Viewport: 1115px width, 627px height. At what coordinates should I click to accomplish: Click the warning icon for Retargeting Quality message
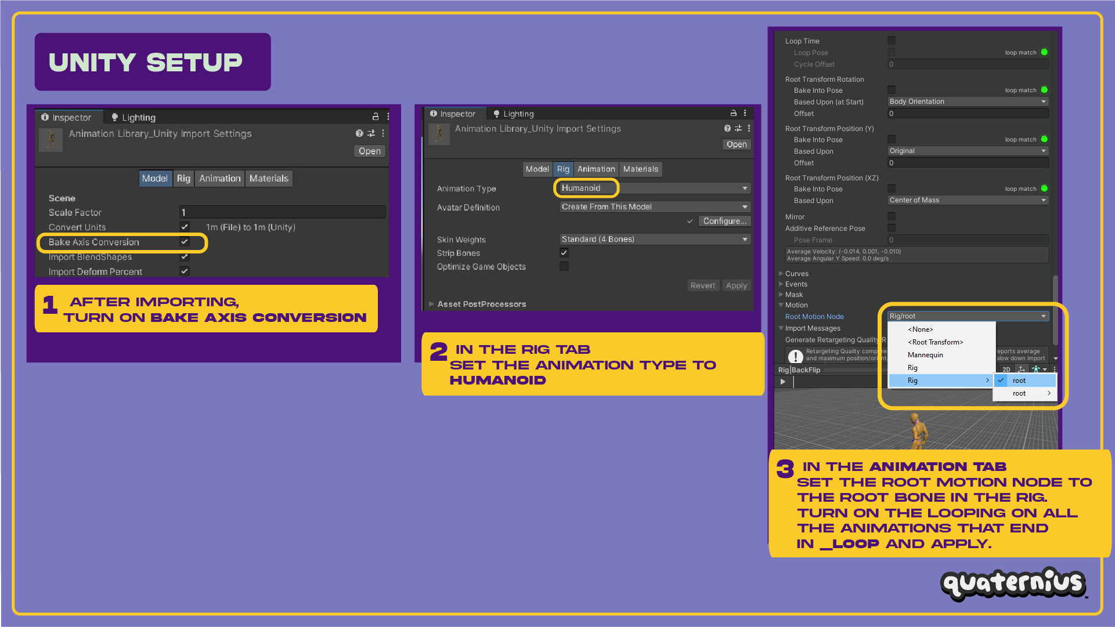[x=796, y=356]
